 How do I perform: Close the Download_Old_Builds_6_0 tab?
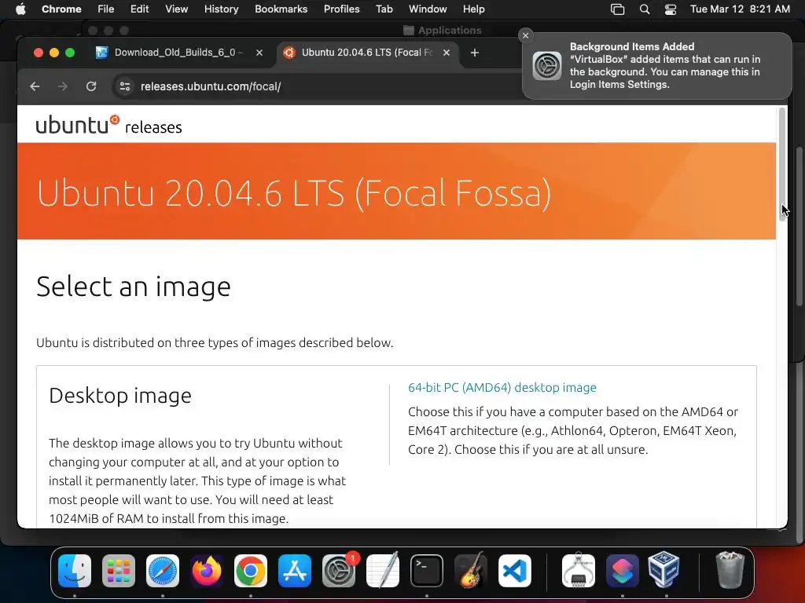[259, 53]
